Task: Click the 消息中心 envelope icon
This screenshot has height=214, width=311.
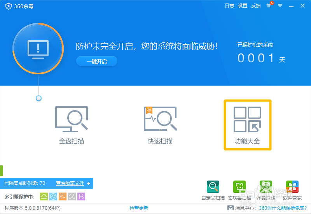Action: tap(230, 208)
